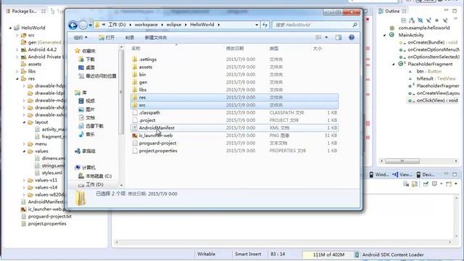Expand Android 4.4.2 in Package Explorer
Image resolution: width=464 pixels, height=261 pixels.
point(17,50)
